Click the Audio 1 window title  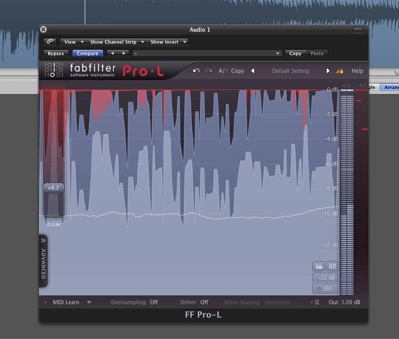(x=199, y=30)
